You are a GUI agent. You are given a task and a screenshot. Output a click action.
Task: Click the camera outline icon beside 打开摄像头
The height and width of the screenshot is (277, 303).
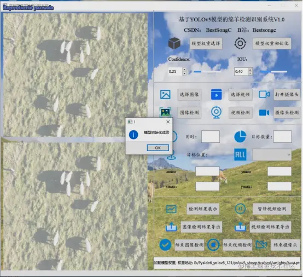pyautogui.click(x=264, y=94)
